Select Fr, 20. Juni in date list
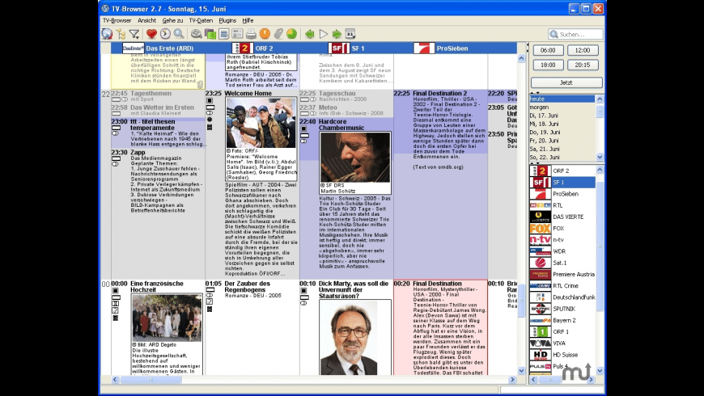This screenshot has width=704, height=396. [562, 141]
